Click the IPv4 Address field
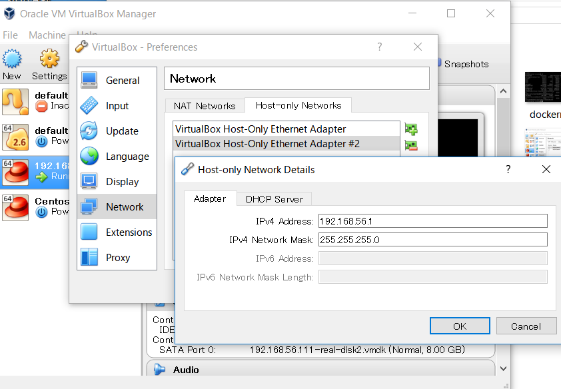Viewport: 561px width, 389px height. (x=433, y=221)
